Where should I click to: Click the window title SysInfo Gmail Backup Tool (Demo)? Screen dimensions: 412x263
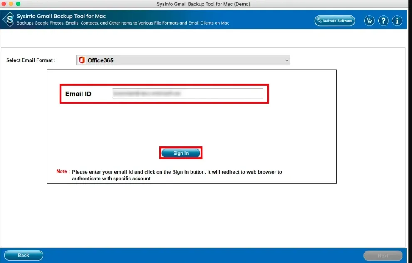[x=204, y=4]
